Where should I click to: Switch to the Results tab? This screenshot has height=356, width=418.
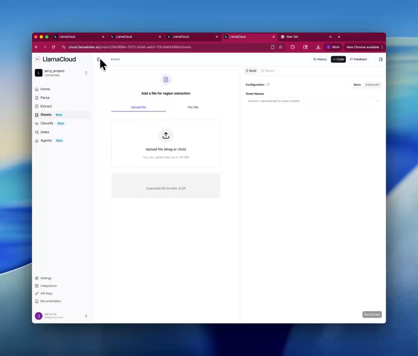click(268, 71)
